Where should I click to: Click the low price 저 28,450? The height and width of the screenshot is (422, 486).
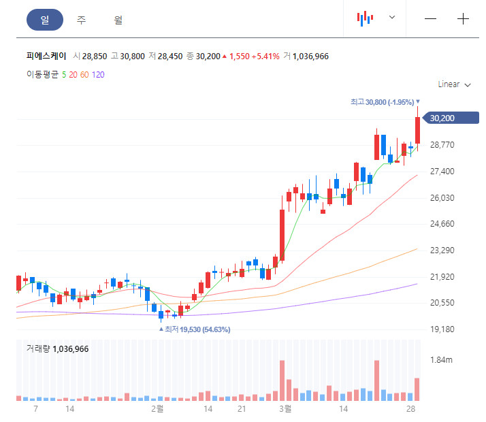tap(165, 56)
